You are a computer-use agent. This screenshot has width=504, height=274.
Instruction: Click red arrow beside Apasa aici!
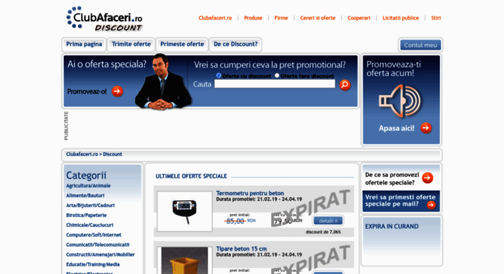pos(426,128)
